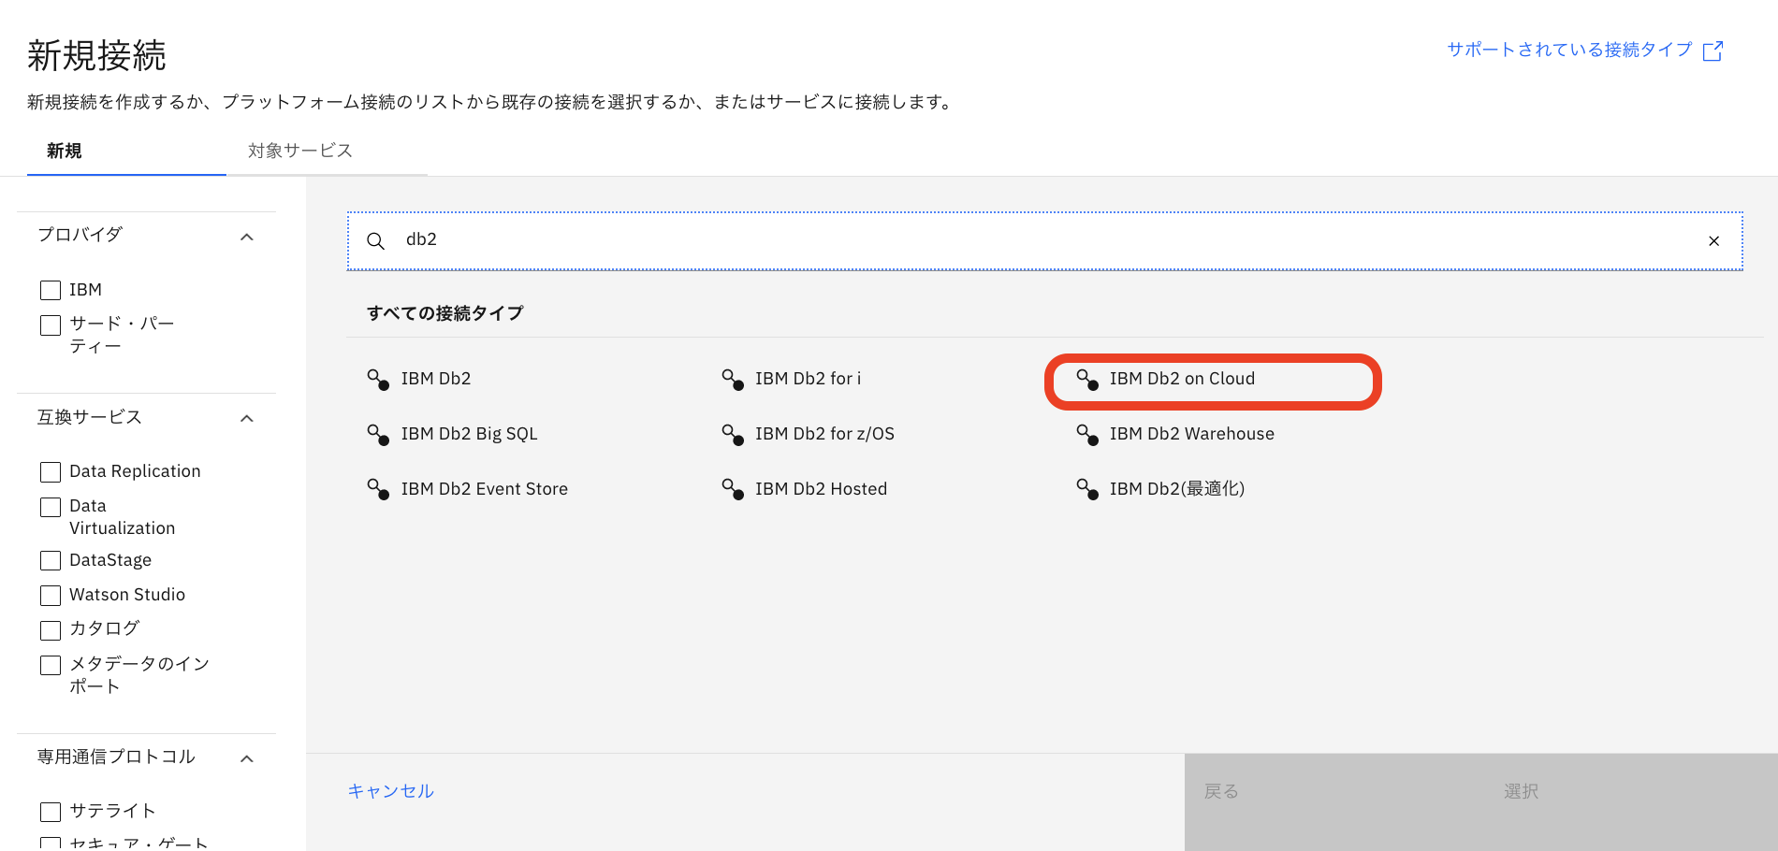Select the IBM Db2 for i connector
Image resolution: width=1778 pixels, height=851 pixels.
coord(809,379)
